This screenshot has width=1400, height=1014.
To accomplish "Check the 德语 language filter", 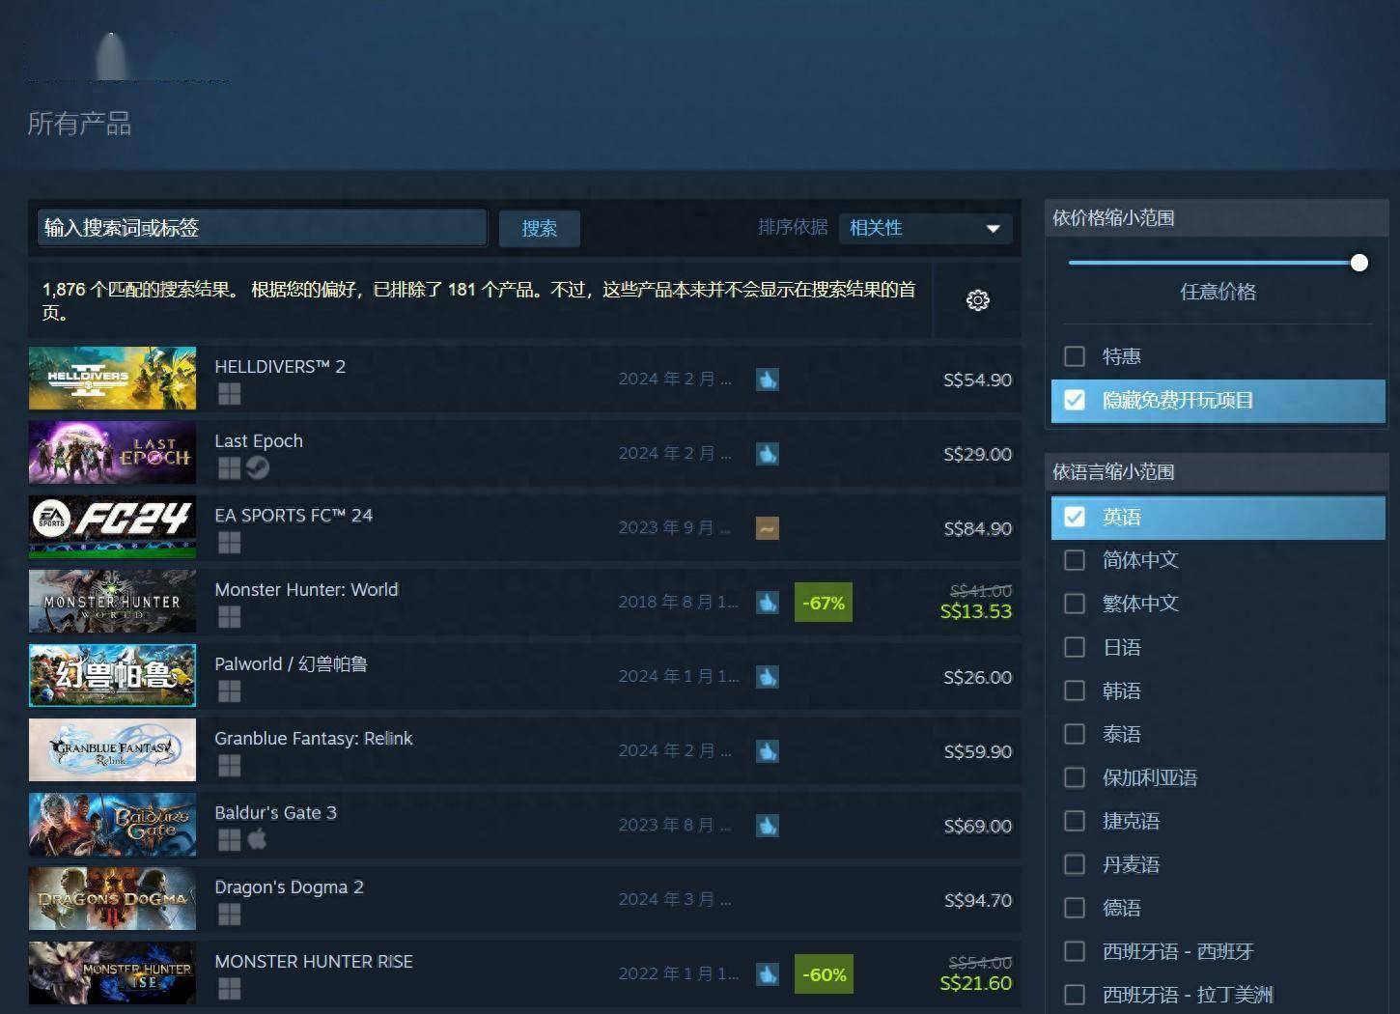I will pos(1075,908).
